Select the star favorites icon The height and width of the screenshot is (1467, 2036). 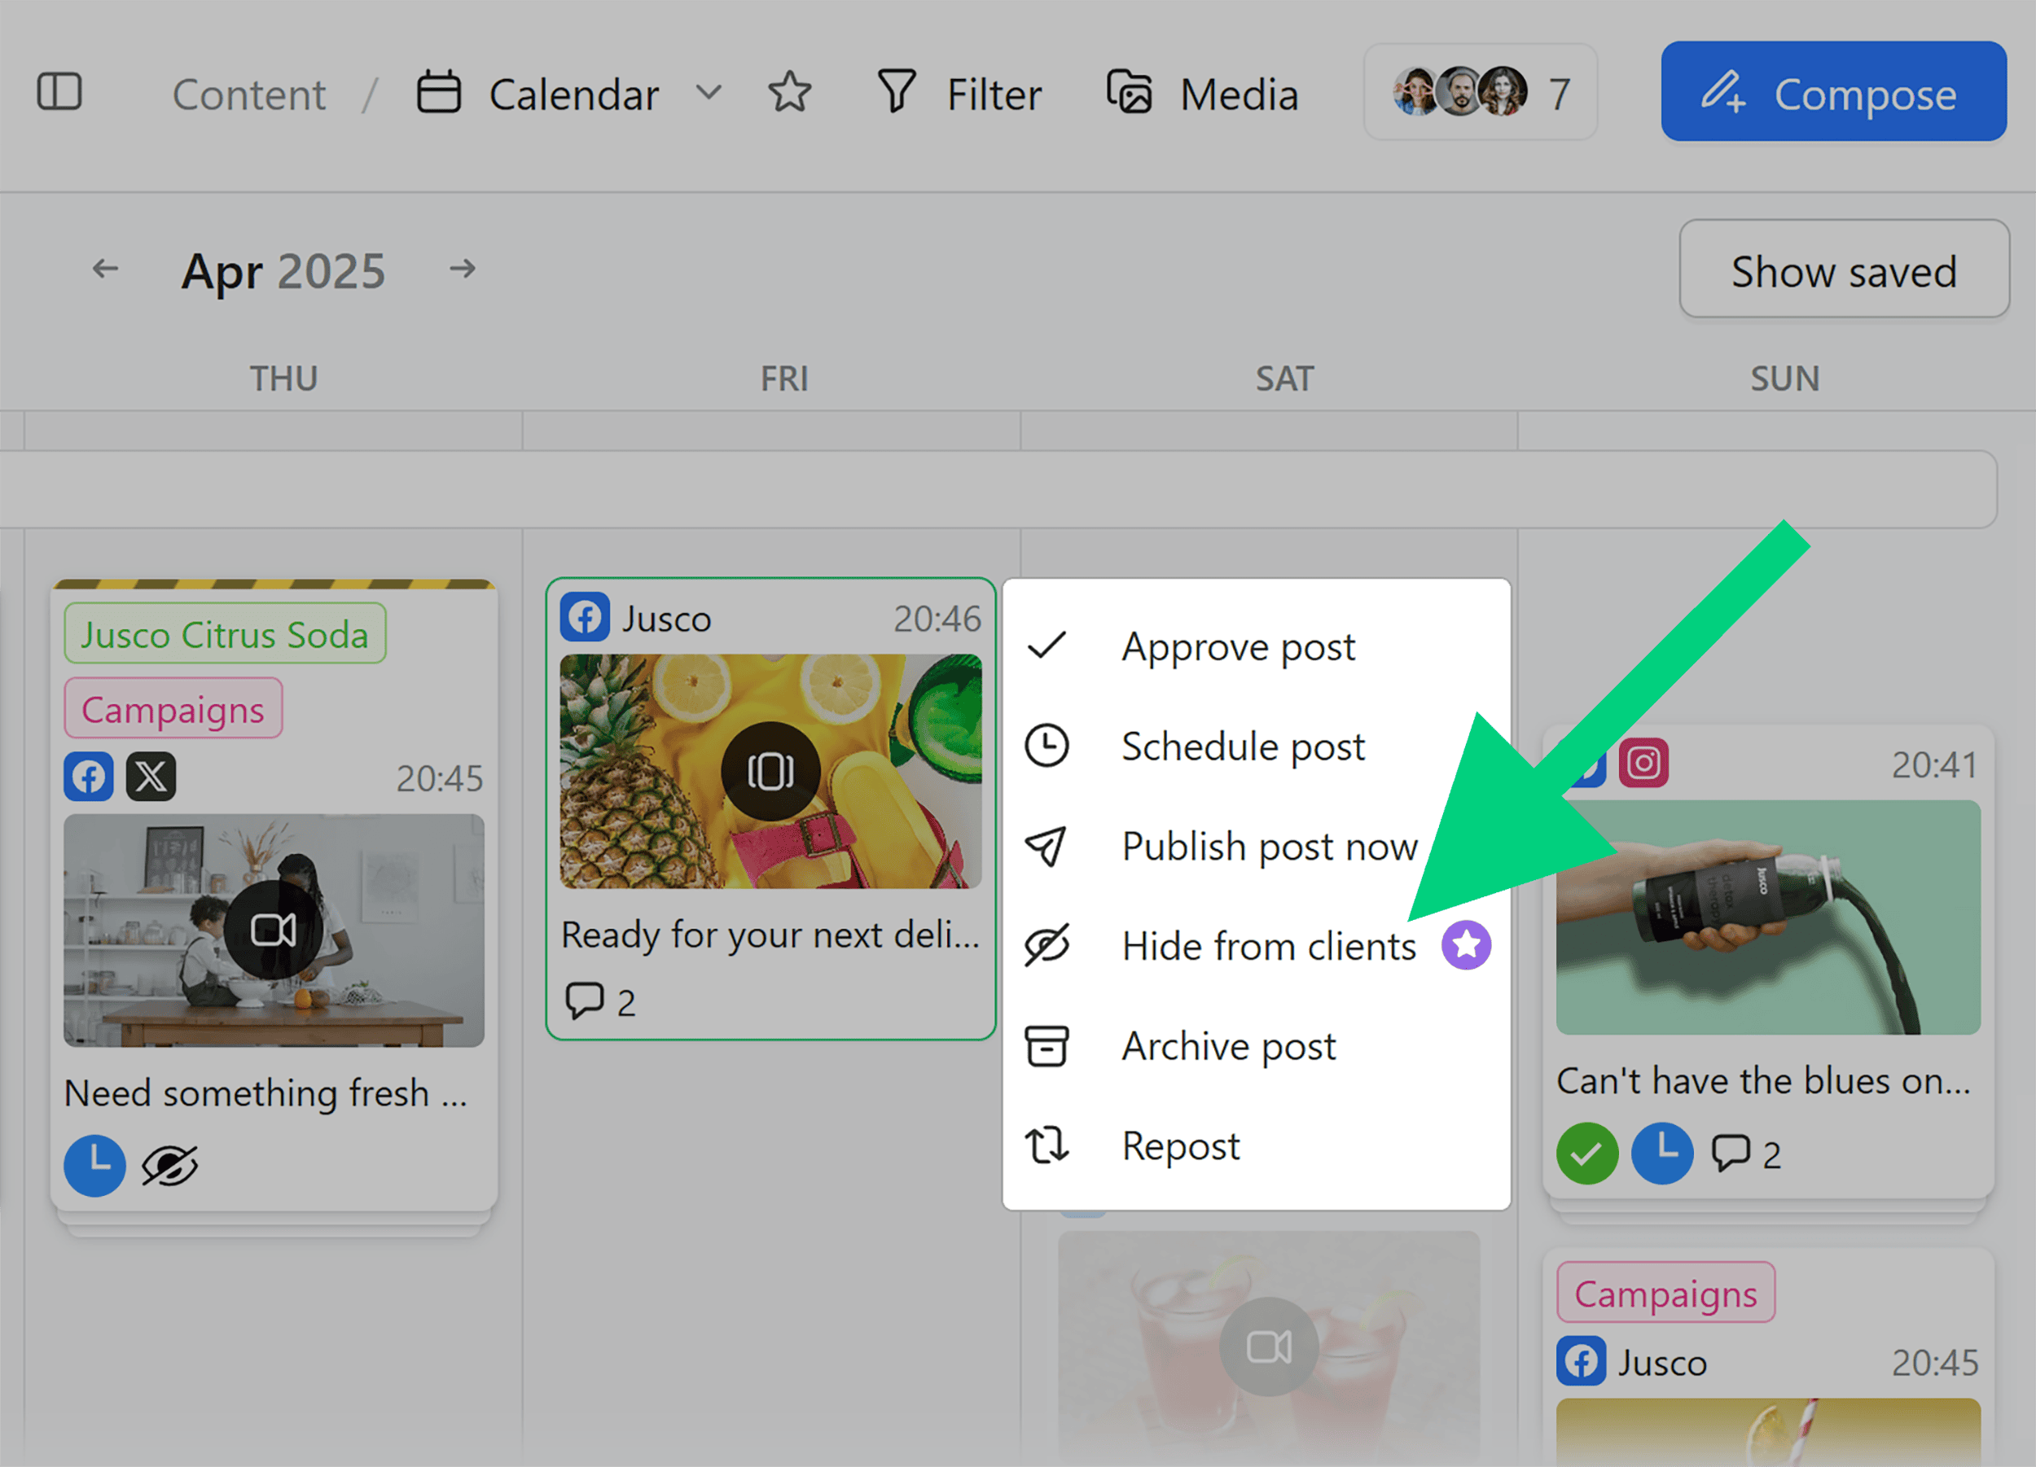pos(789,93)
